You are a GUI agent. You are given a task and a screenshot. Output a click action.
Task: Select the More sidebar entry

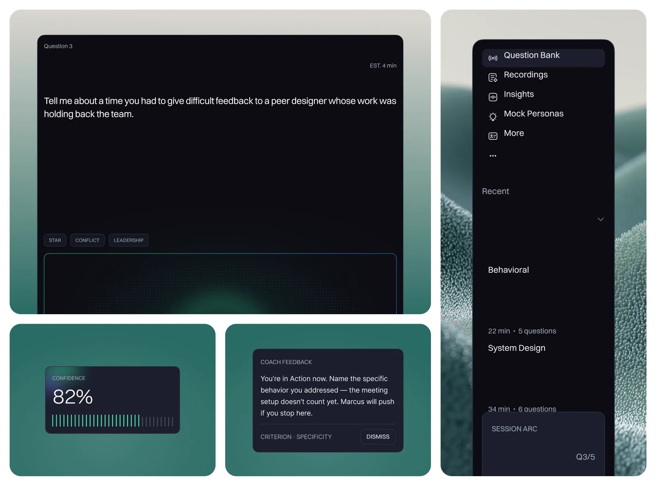click(514, 133)
